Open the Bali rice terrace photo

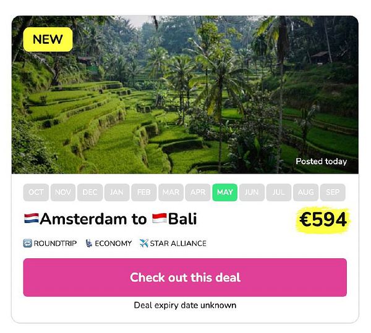(185, 95)
